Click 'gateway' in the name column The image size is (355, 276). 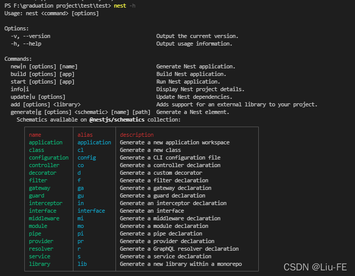click(40, 188)
